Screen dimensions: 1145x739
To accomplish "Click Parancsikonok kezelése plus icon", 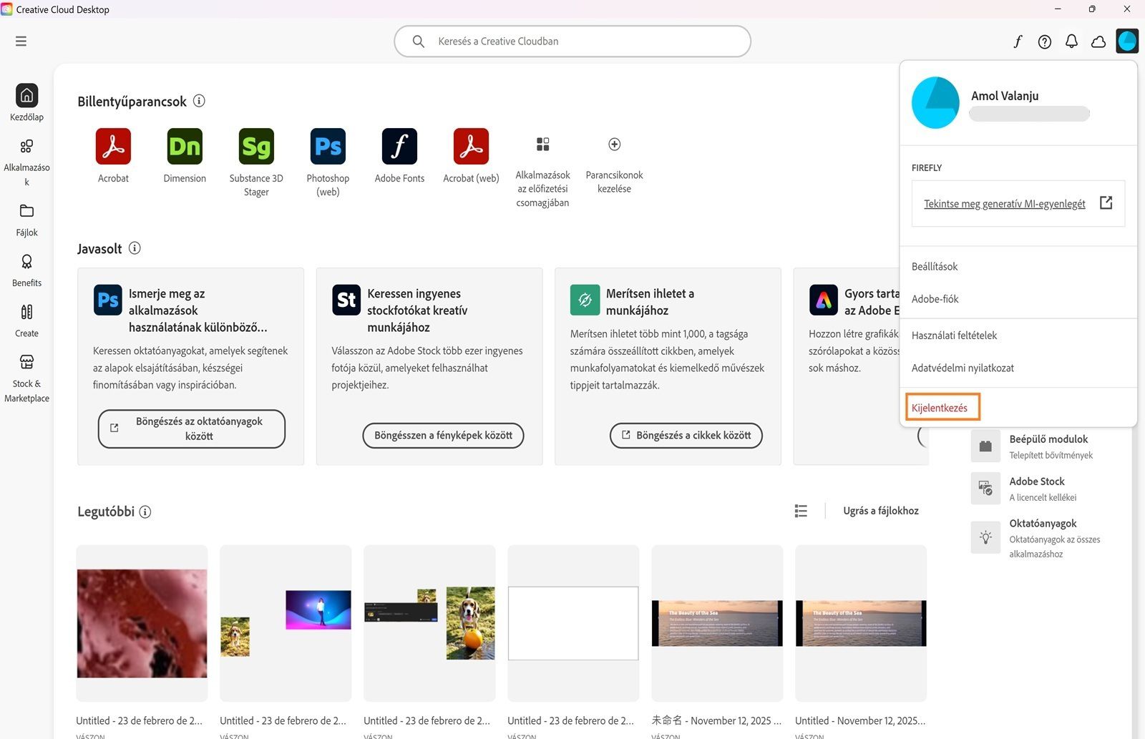I will (x=614, y=145).
